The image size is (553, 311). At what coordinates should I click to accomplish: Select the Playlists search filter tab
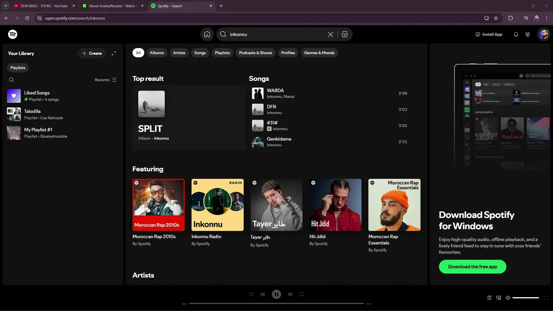[x=222, y=53]
